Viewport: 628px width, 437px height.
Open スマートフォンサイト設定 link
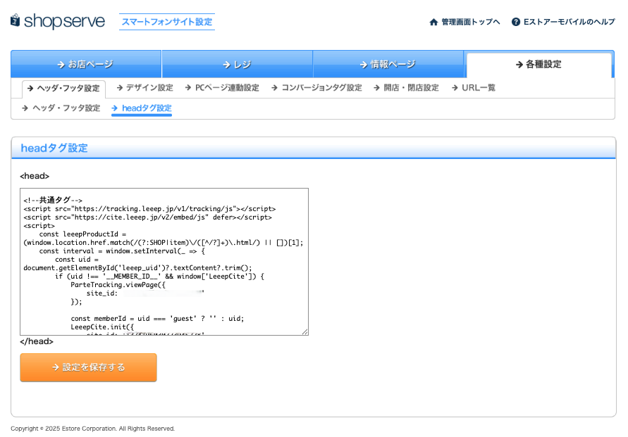coord(167,22)
